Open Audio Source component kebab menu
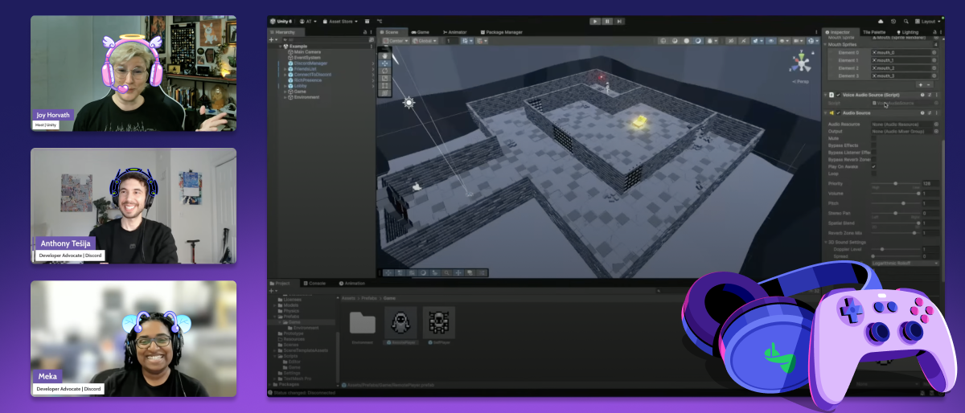965x413 pixels. 936,113
